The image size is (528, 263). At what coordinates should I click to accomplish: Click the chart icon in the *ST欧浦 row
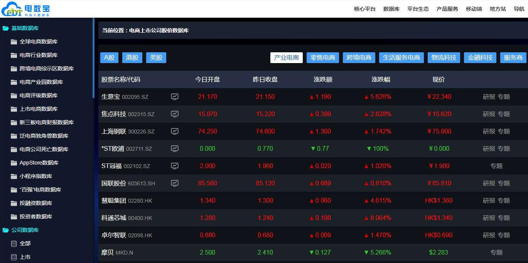[x=175, y=148]
